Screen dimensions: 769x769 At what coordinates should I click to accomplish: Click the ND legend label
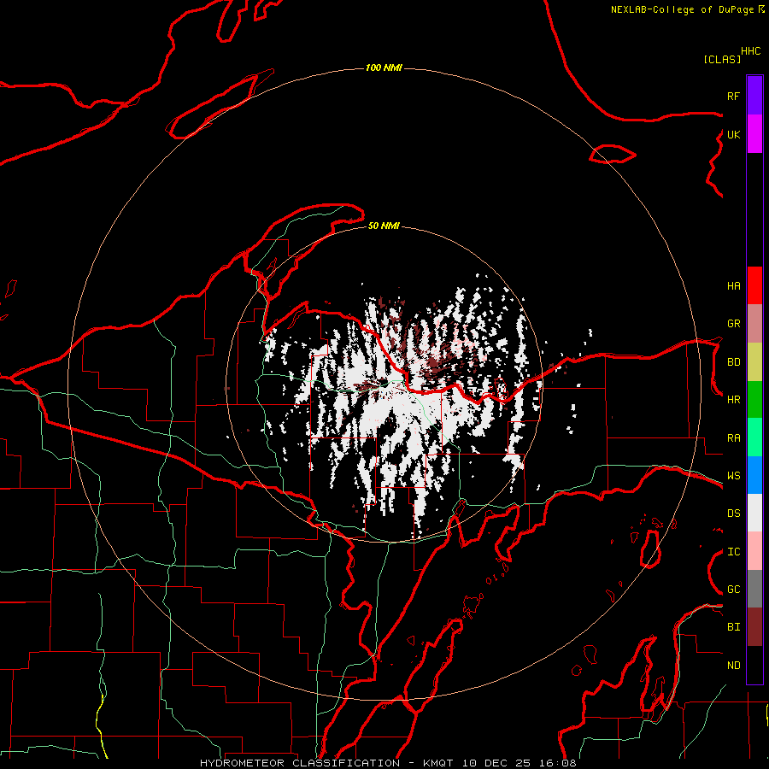pos(733,666)
